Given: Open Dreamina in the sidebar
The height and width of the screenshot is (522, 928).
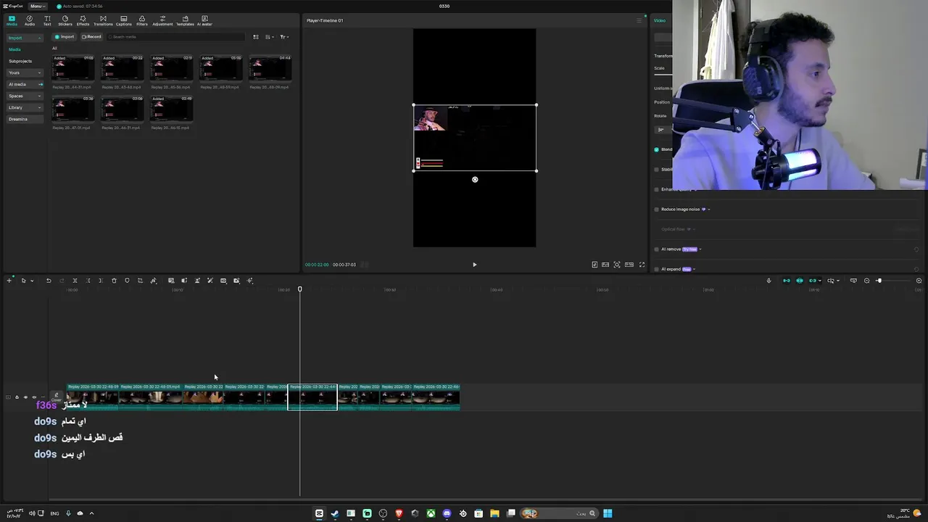Looking at the screenshot, I should [x=25, y=119].
